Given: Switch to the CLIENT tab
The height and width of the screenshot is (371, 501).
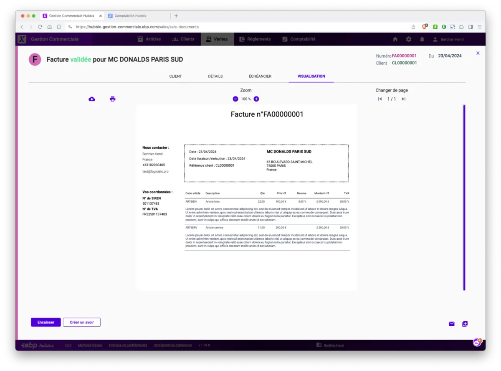Looking at the screenshot, I should 175,76.
